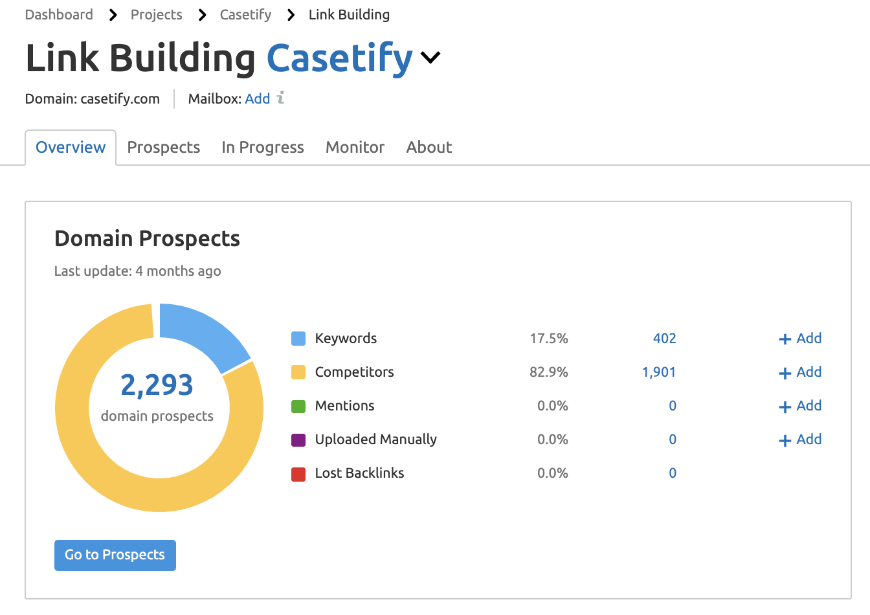Navigate to Projects in the breadcrumb
The width and height of the screenshot is (870, 615).
tap(156, 15)
